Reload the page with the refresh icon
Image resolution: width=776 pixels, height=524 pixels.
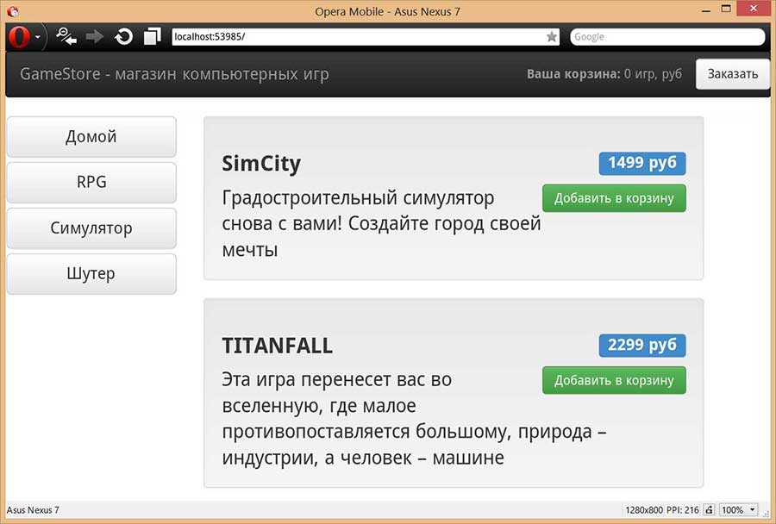[123, 36]
